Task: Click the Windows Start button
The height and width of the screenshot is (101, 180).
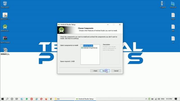Action: pyautogui.click(x=2, y=99)
